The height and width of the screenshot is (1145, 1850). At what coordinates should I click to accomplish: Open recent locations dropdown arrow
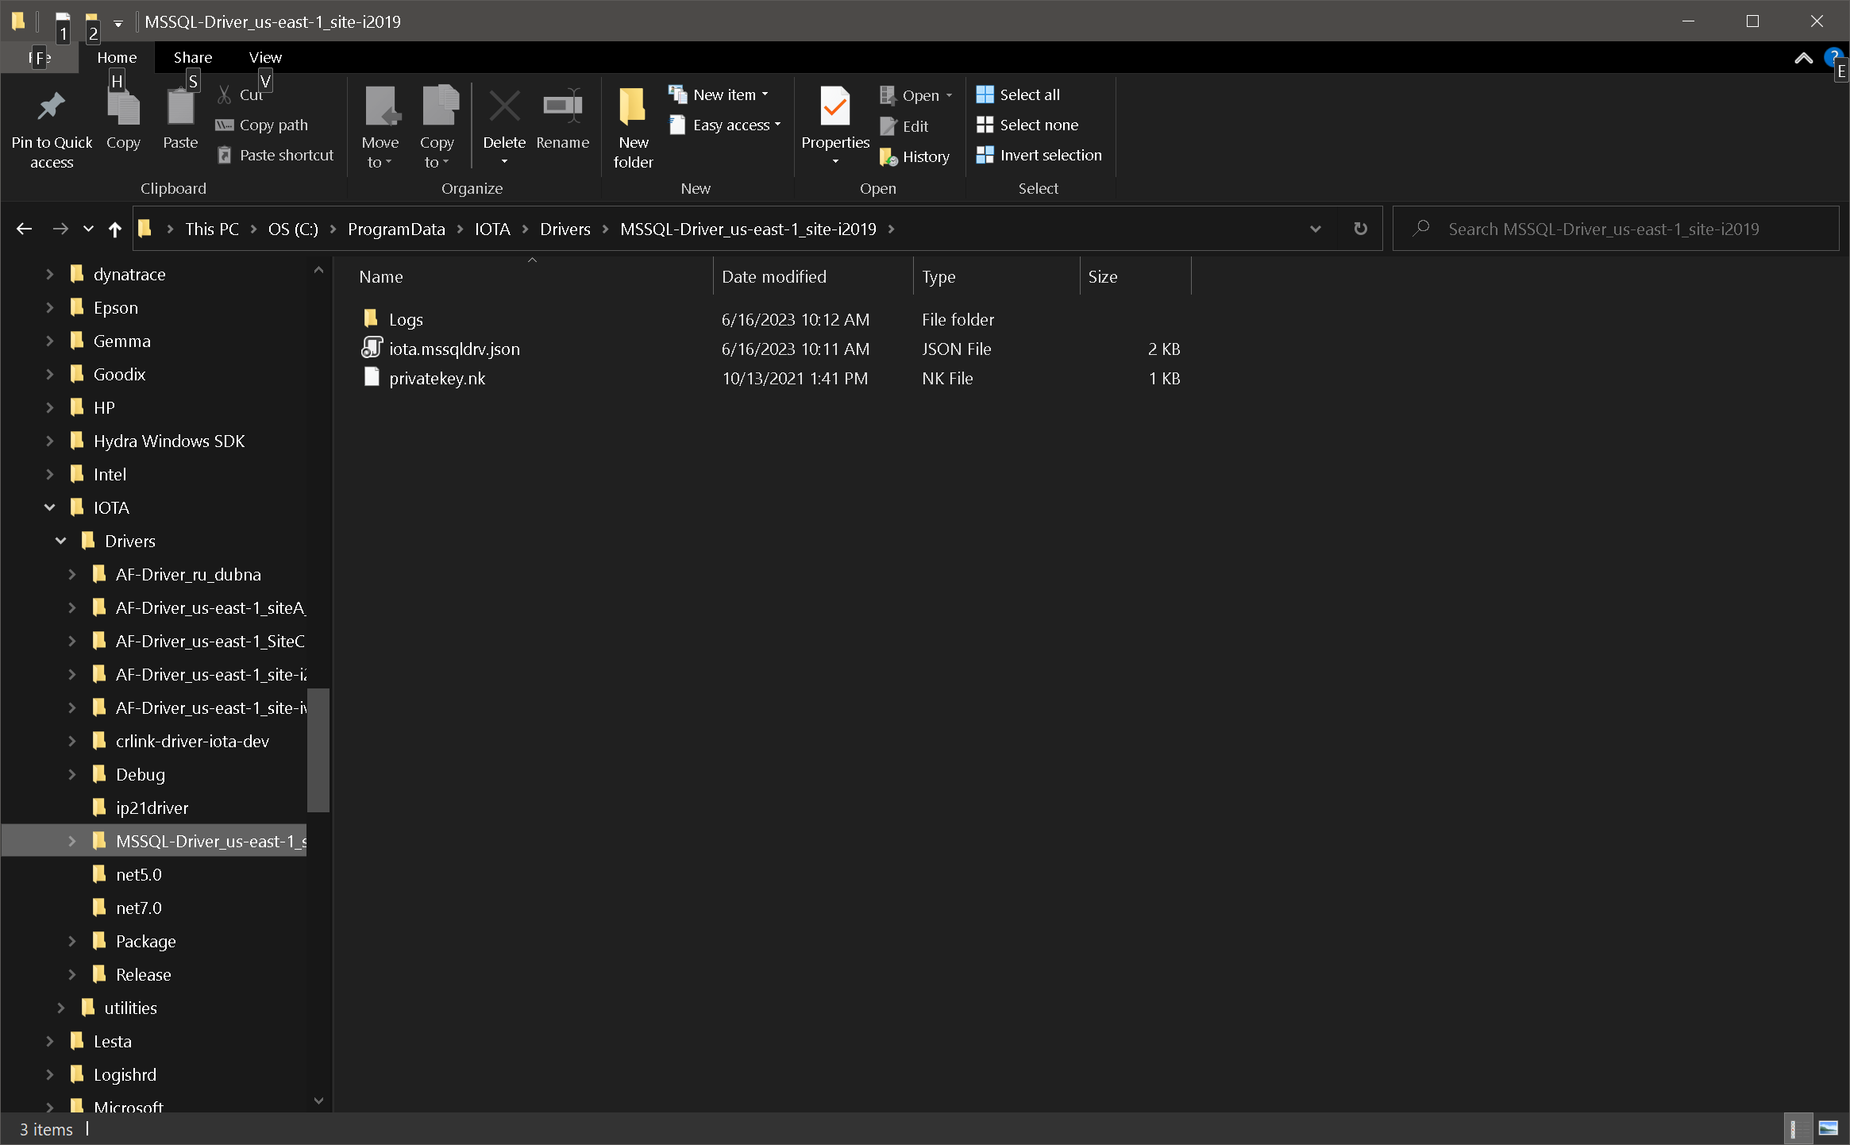[88, 229]
